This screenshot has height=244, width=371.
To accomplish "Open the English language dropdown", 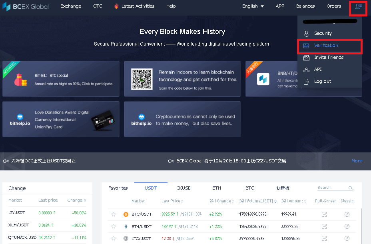I will pos(253,6).
